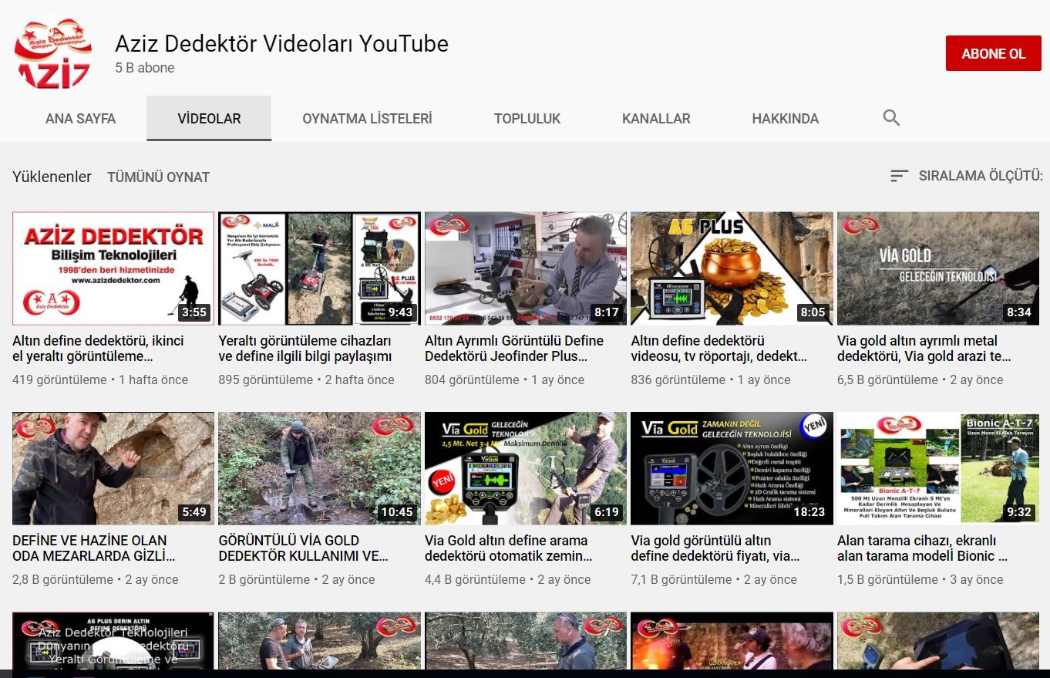Open the ground radar thumbnail with 9:43 duration
The image size is (1050, 678).
[319, 268]
